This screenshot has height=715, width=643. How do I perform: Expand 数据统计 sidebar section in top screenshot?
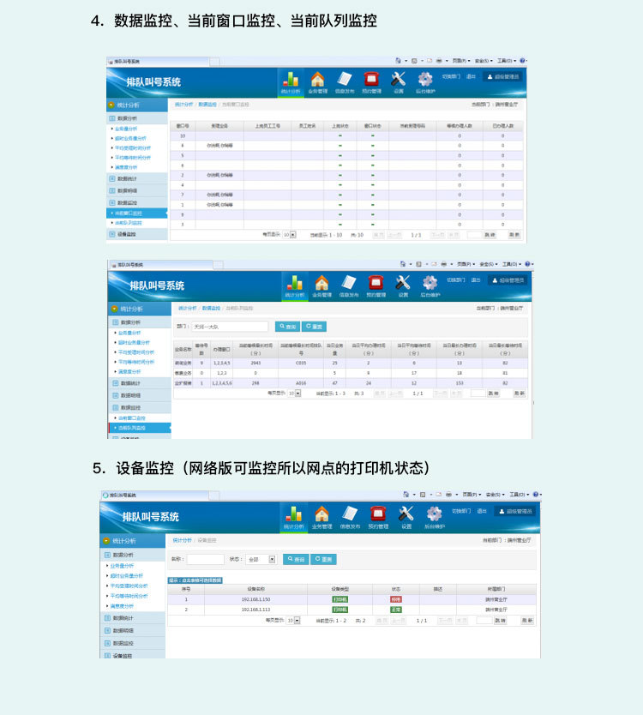[137, 178]
